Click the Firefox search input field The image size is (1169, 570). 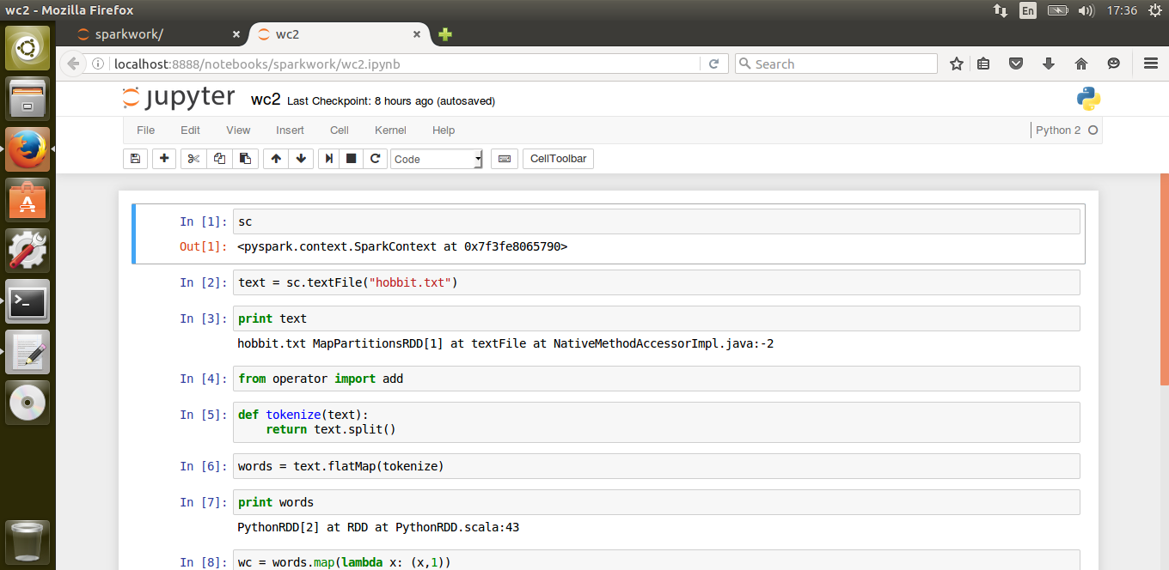tap(835, 64)
